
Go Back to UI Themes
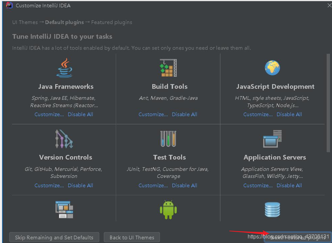tap(132, 238)
